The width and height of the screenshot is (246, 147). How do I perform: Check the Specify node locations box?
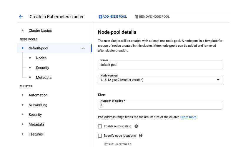tap(100, 136)
